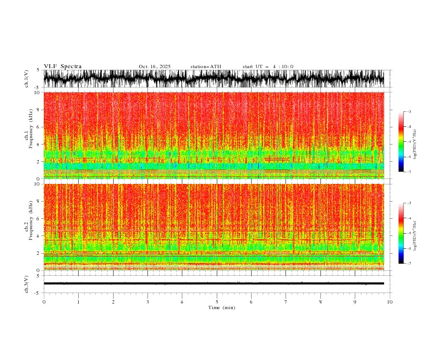Click the "-7" value on the ch.2 colorbar
439x339 pixels.
[x=409, y=264]
